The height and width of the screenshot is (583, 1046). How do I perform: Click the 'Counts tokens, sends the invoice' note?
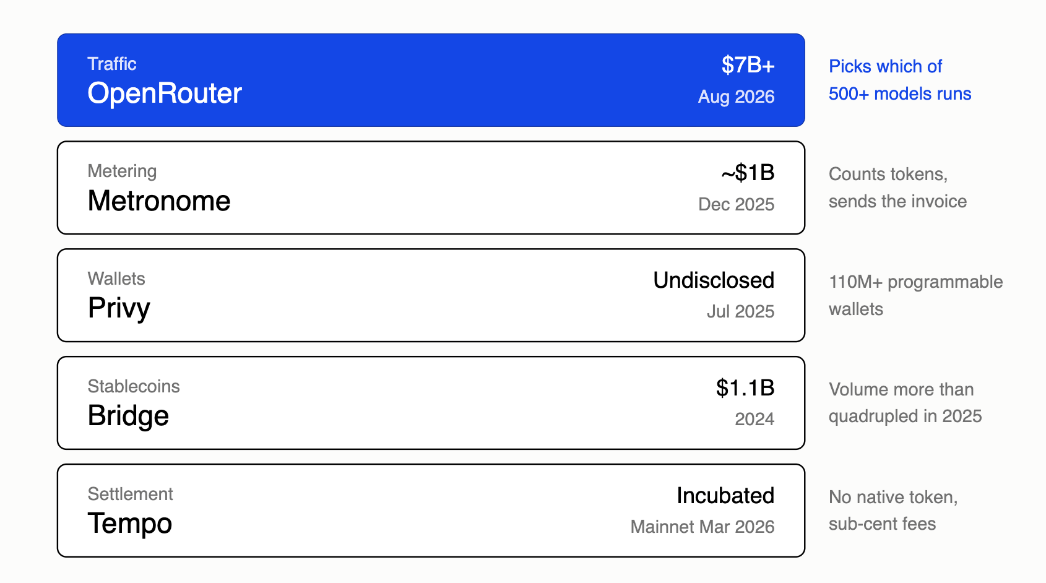click(x=897, y=188)
